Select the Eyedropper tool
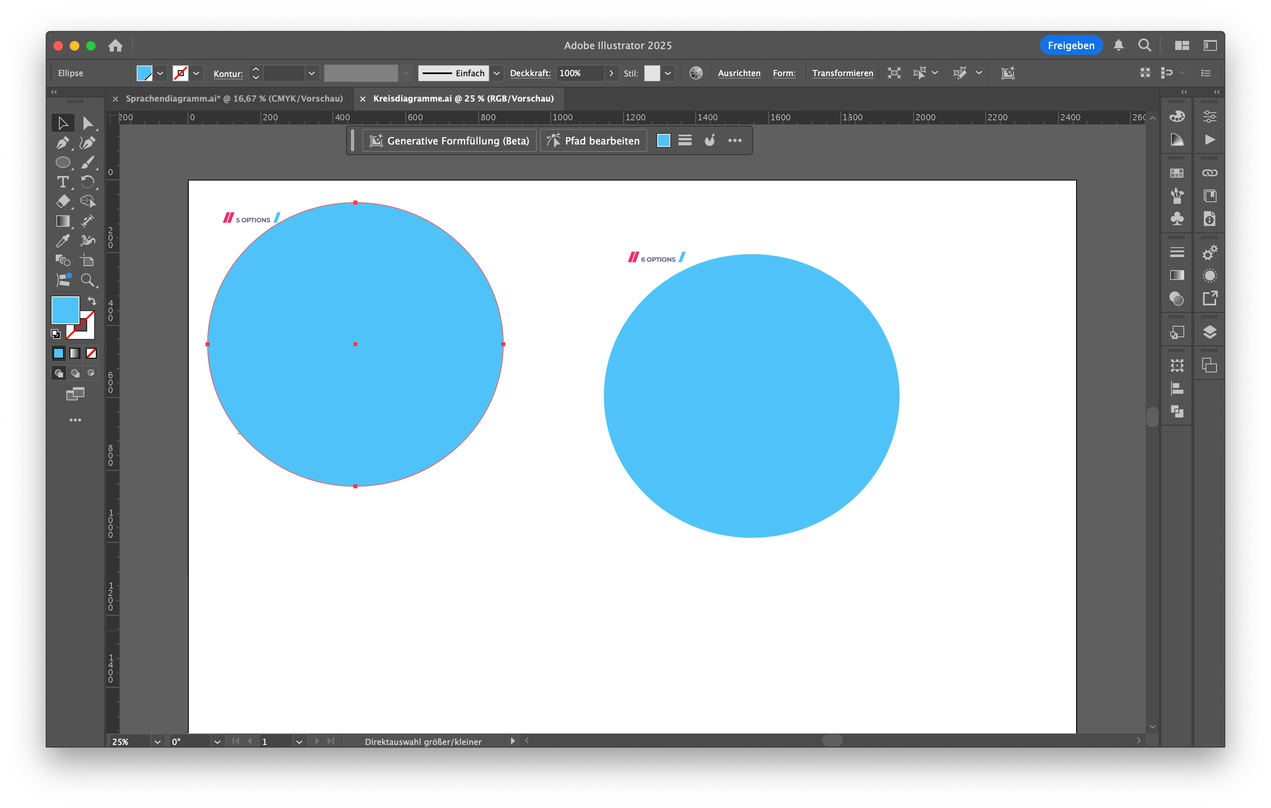 (62, 241)
